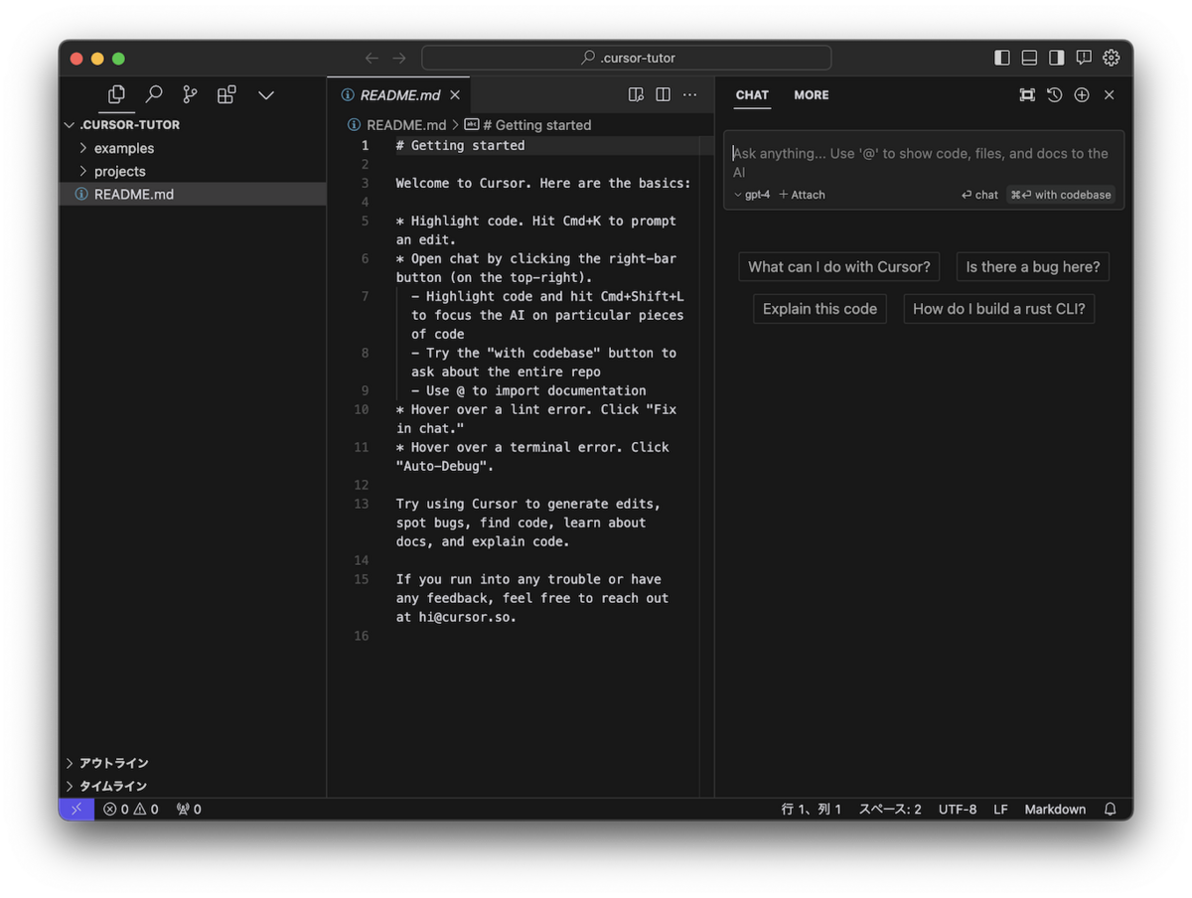Click '行 1、列 1' cursor position

[812, 809]
